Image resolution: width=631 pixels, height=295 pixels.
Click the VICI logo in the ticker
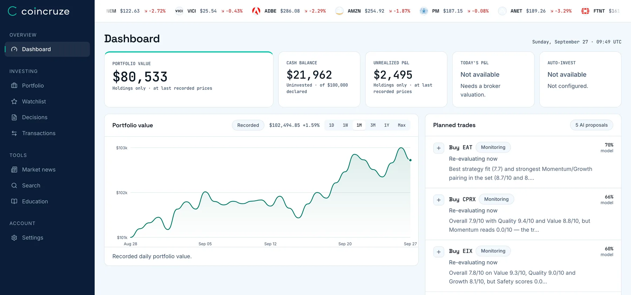click(x=179, y=11)
